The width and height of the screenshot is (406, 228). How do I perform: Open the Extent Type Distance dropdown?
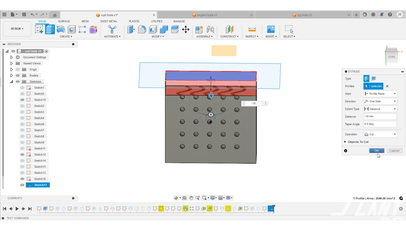380,109
